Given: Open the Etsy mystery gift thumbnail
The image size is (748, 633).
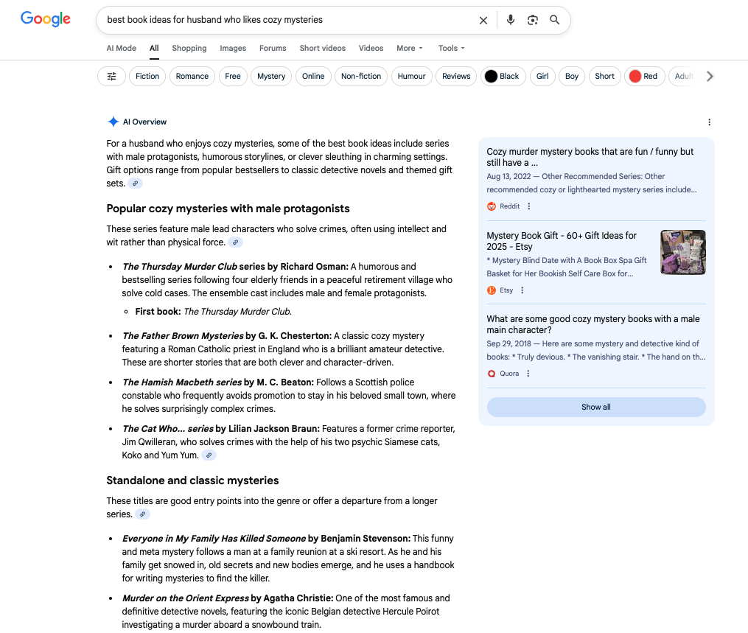Looking at the screenshot, I should pyautogui.click(x=682, y=252).
